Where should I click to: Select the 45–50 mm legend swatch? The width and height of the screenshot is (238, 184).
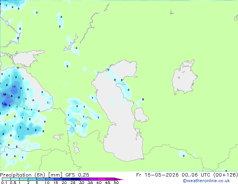click(x=110, y=179)
